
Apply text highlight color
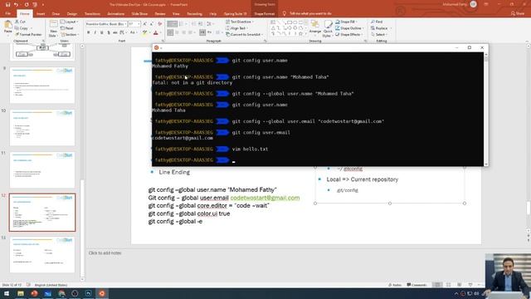[145, 33]
